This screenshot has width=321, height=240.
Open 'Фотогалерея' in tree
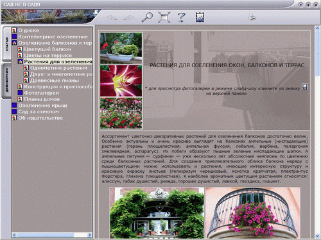[x=41, y=93]
